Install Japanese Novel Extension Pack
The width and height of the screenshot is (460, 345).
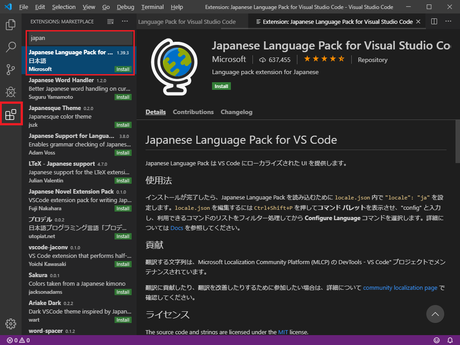coord(123,208)
